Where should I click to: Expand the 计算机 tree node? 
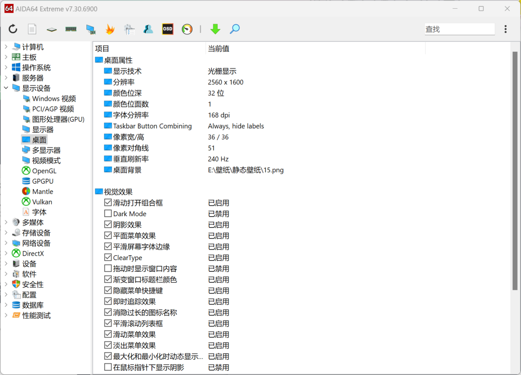click(x=6, y=47)
